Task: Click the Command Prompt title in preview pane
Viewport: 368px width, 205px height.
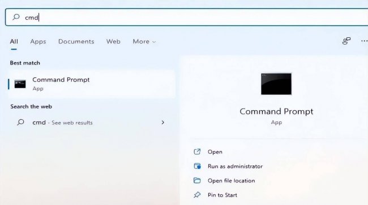Action: tap(276, 111)
